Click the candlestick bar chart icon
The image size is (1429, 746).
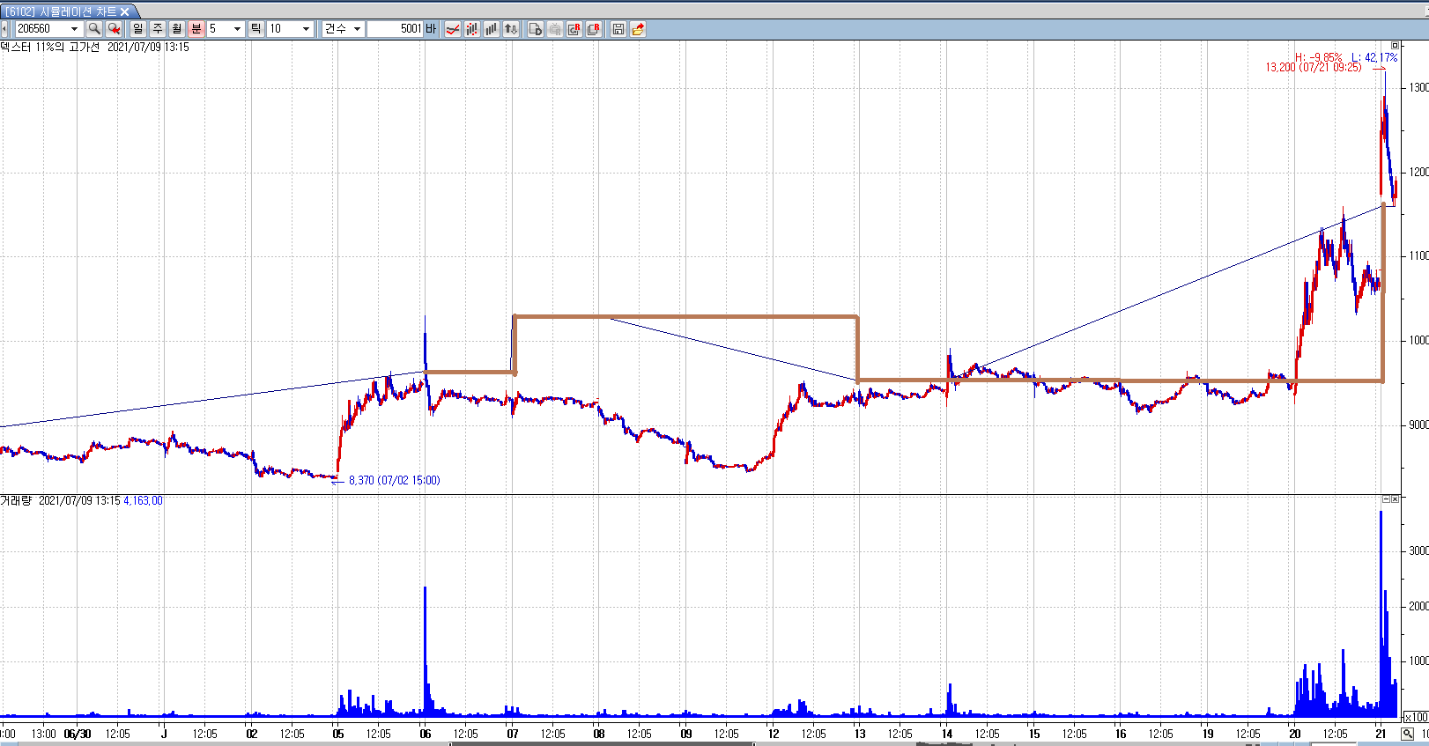point(472,29)
